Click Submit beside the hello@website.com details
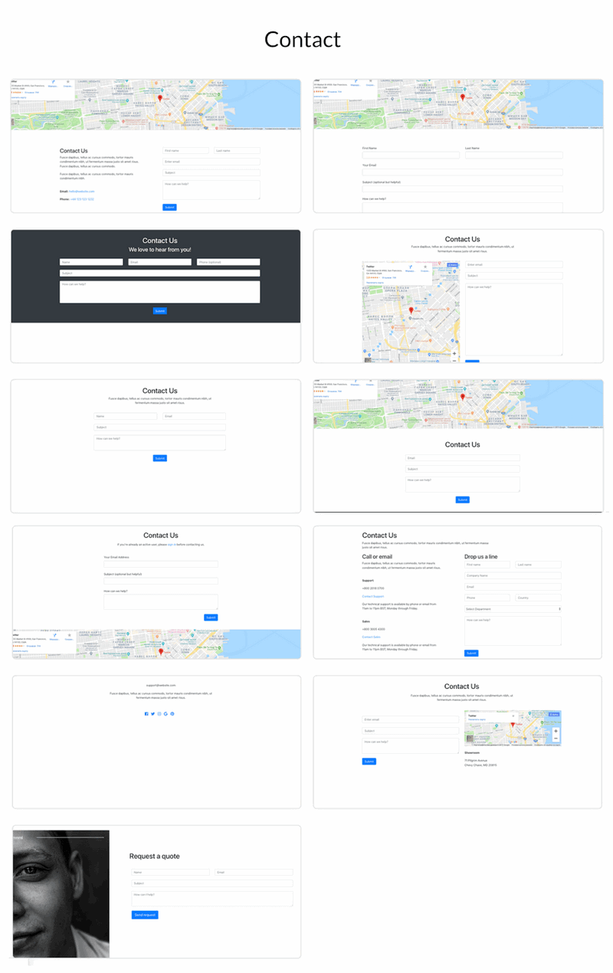Screen dimensions: 613x973 [169, 208]
